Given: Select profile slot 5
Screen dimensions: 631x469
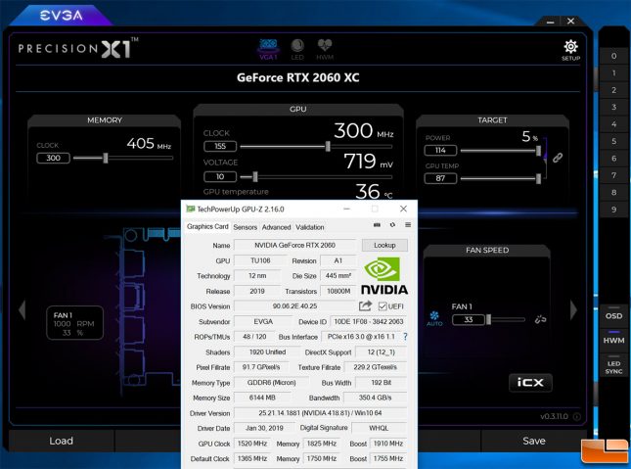Looking at the screenshot, I should point(613,141).
